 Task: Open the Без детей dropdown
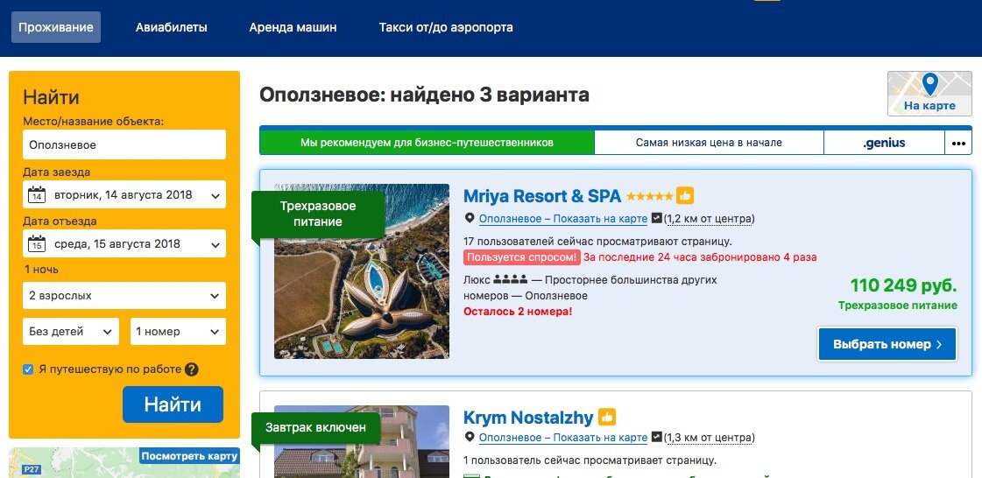(x=71, y=332)
